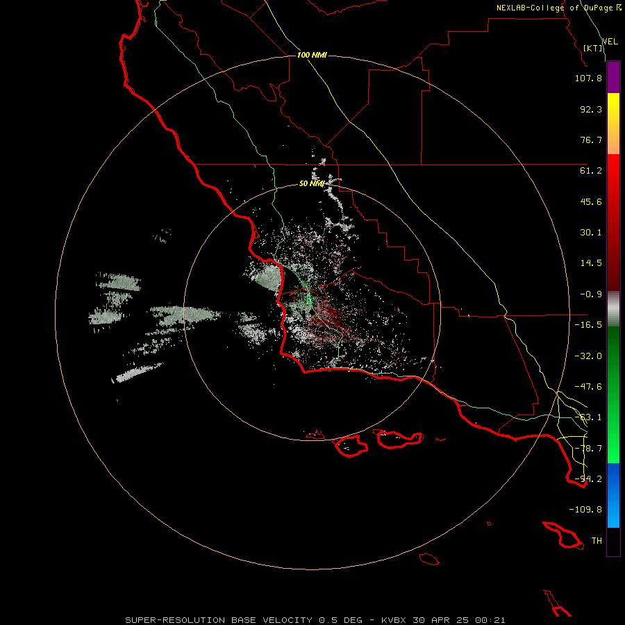Click the NEXLAB-College of DuPage credit text

point(554,8)
